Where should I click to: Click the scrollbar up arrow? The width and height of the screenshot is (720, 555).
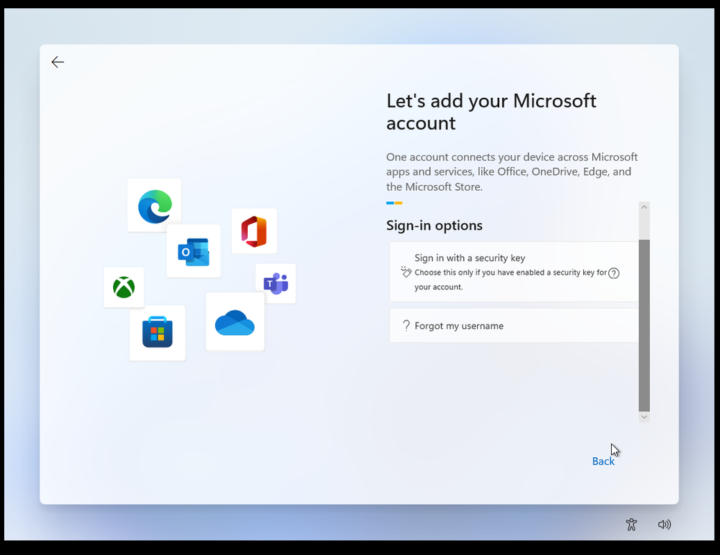pos(644,207)
